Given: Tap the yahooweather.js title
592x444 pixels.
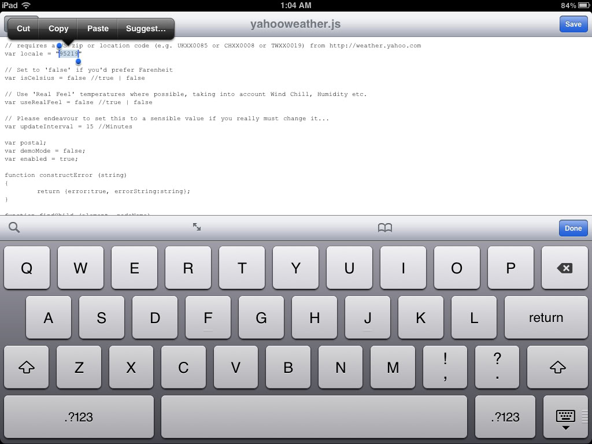Looking at the screenshot, I should coord(295,24).
